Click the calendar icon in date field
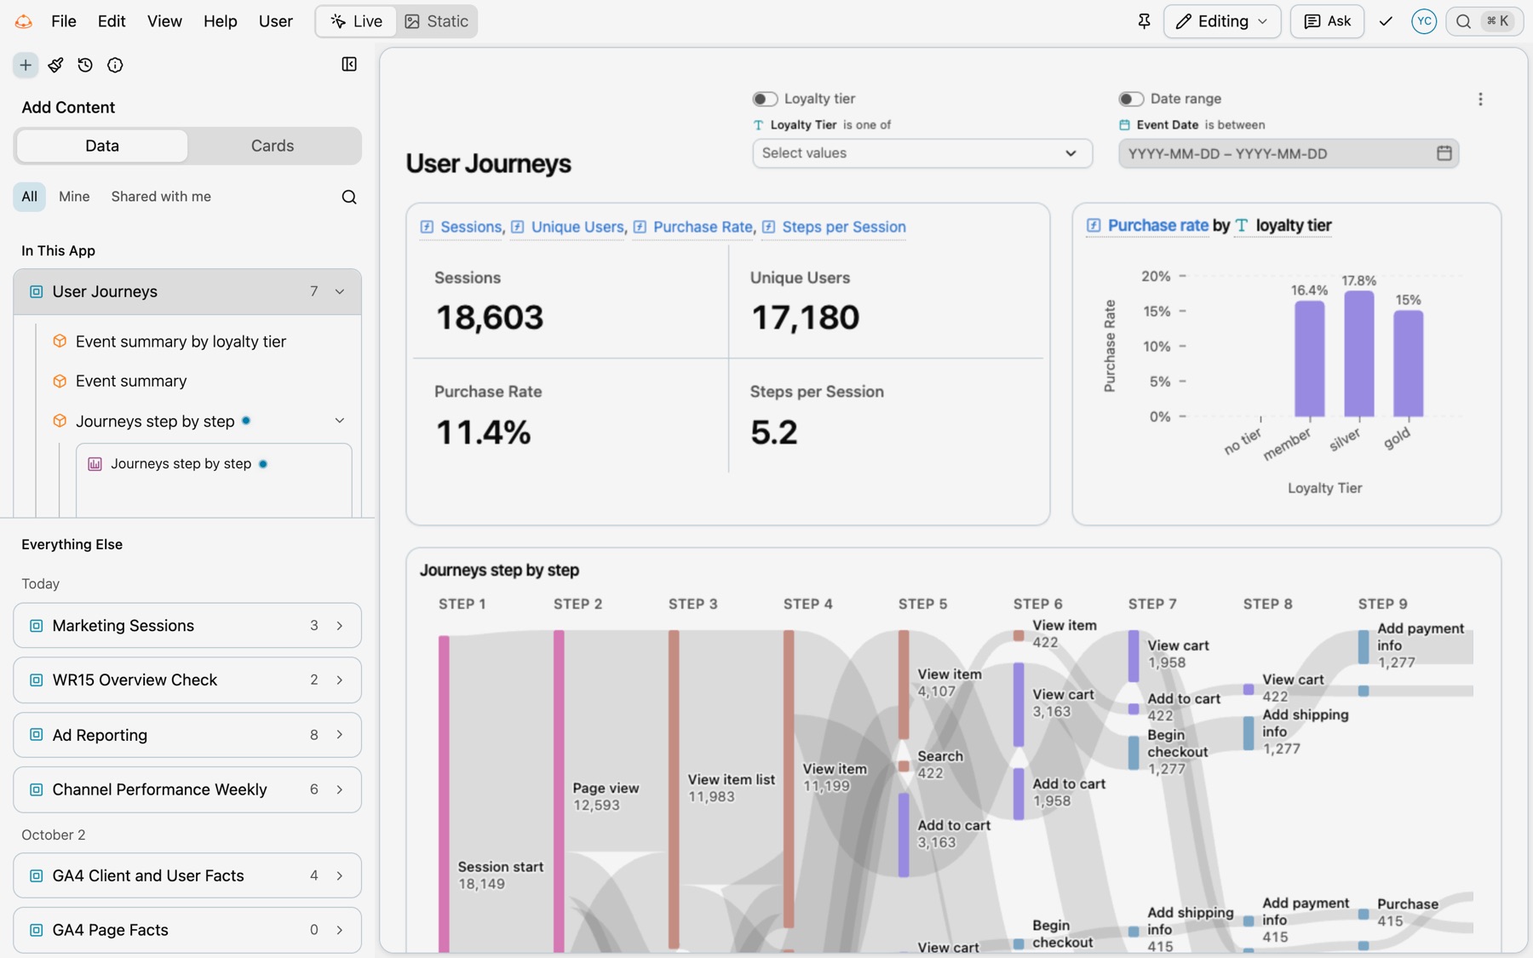 1444,153
